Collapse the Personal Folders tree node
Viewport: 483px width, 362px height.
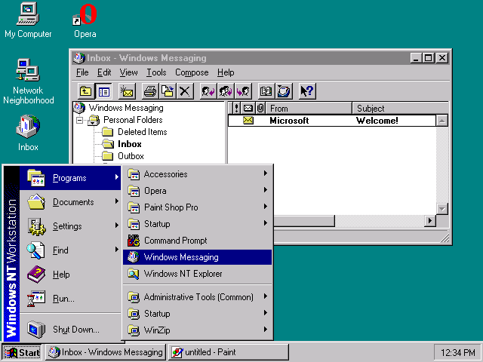tap(79, 120)
